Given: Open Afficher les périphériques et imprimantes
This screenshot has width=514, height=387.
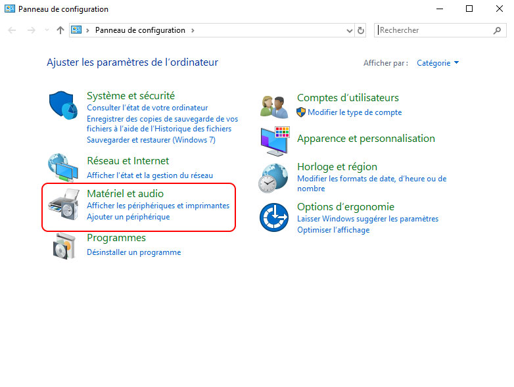Looking at the screenshot, I should [x=158, y=206].
